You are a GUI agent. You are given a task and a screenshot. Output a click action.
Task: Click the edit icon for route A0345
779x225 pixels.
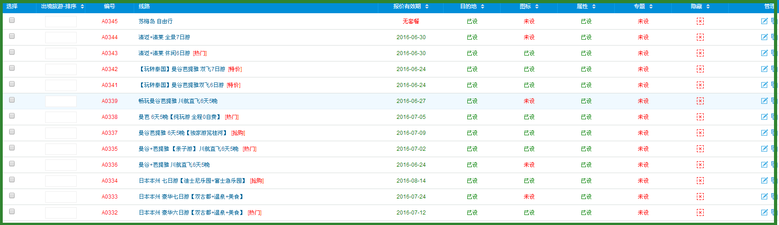(764, 21)
